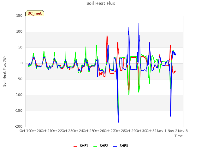Click the -100 y-axis tick label
The image size is (202, 152).
point(19,95)
